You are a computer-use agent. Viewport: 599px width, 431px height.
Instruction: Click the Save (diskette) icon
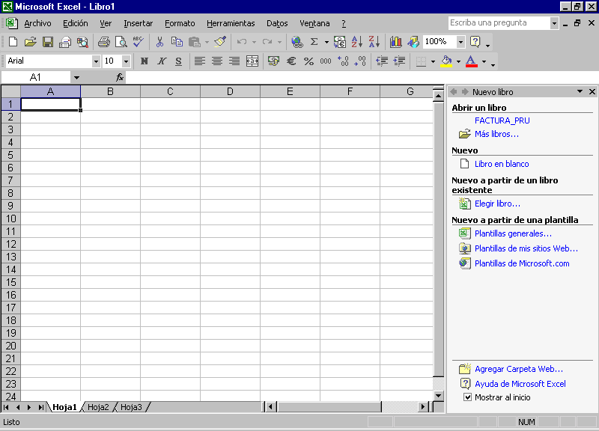[48, 42]
